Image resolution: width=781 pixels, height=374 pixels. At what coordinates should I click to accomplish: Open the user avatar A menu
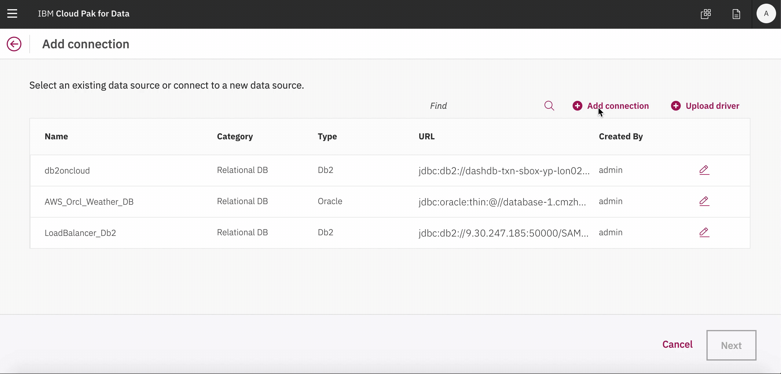pos(766,14)
